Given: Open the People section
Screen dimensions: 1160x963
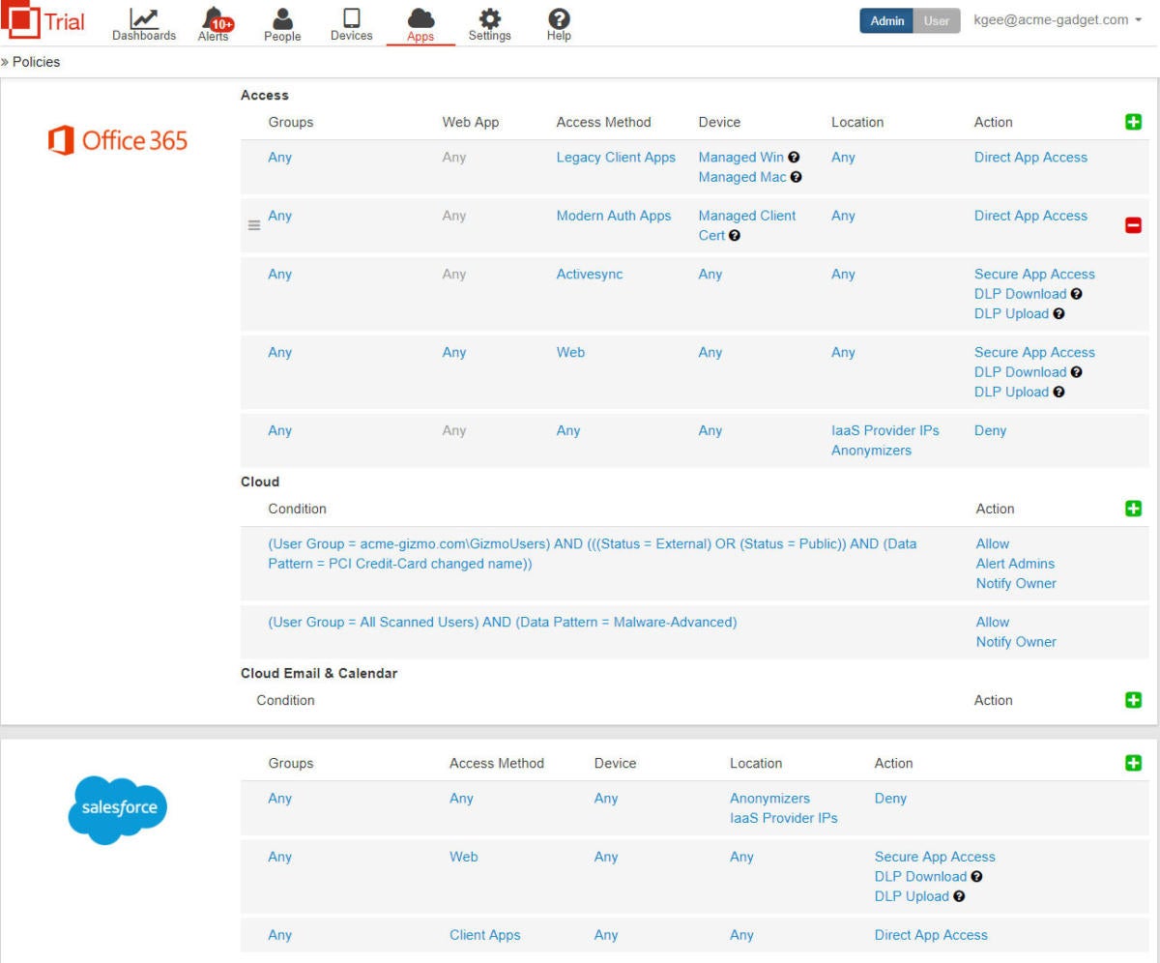Looking at the screenshot, I should 282,24.
